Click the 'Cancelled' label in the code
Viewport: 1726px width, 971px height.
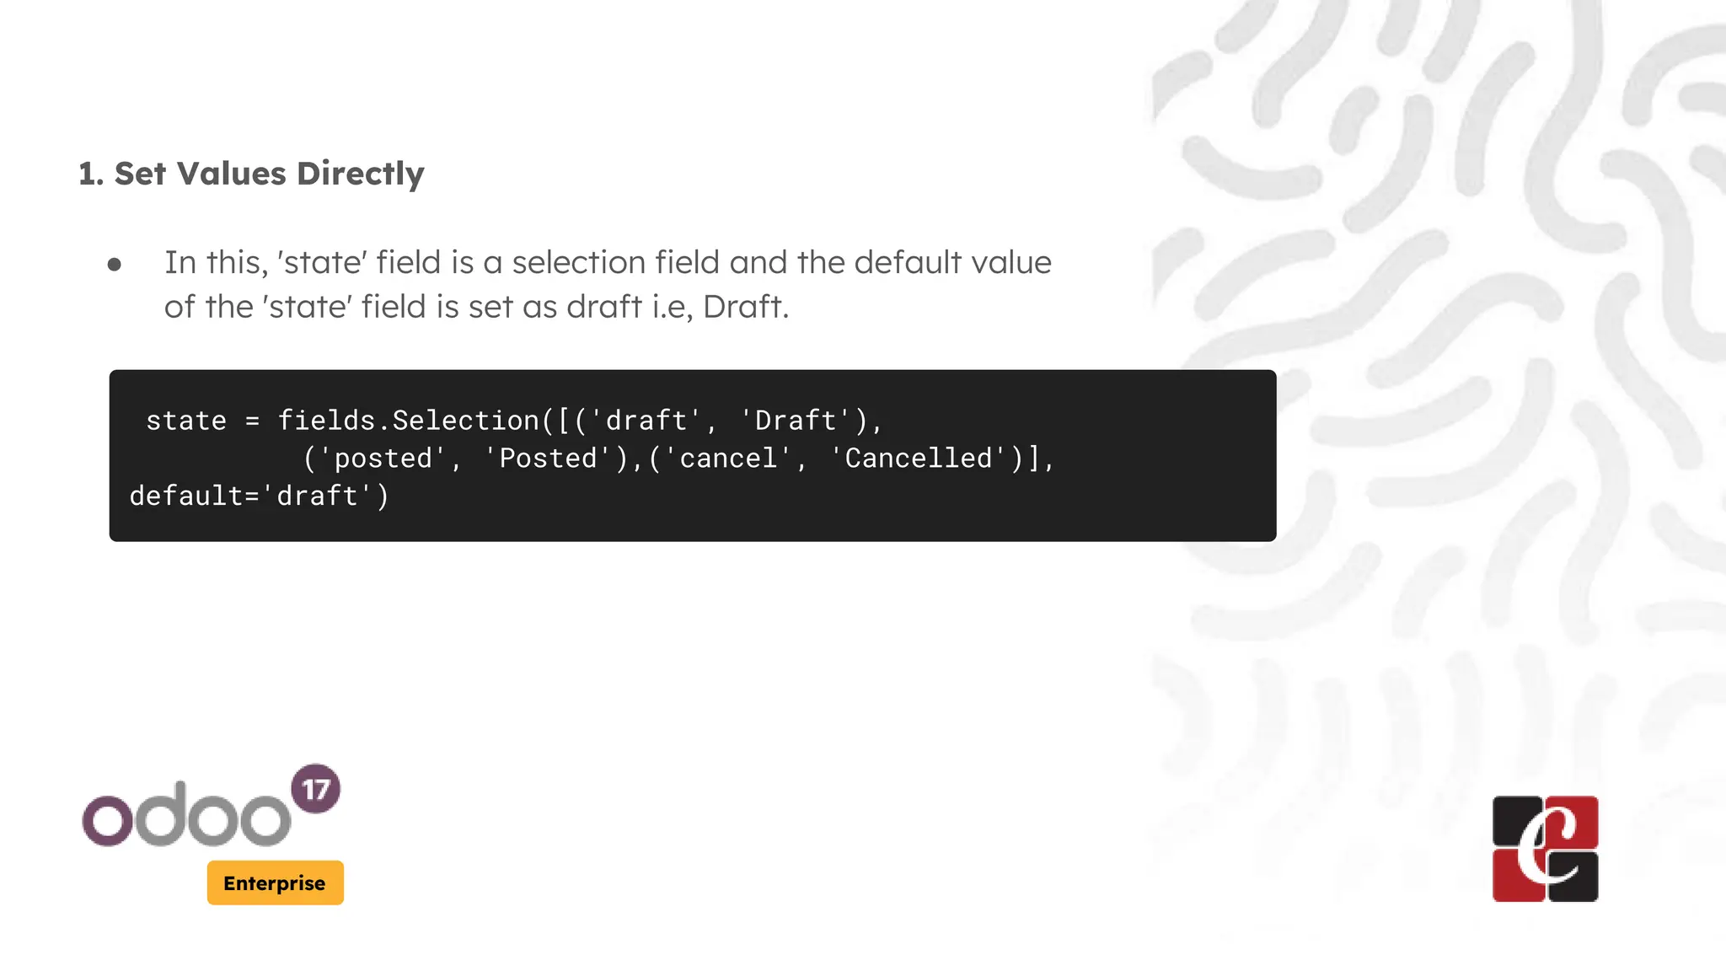click(x=919, y=458)
